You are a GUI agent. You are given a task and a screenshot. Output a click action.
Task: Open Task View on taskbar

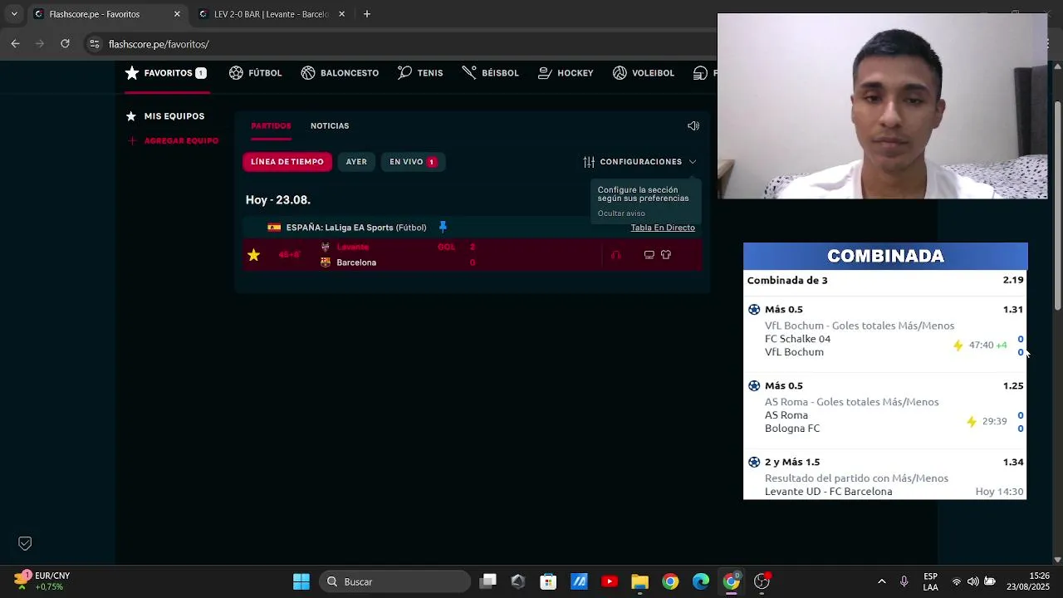(488, 581)
